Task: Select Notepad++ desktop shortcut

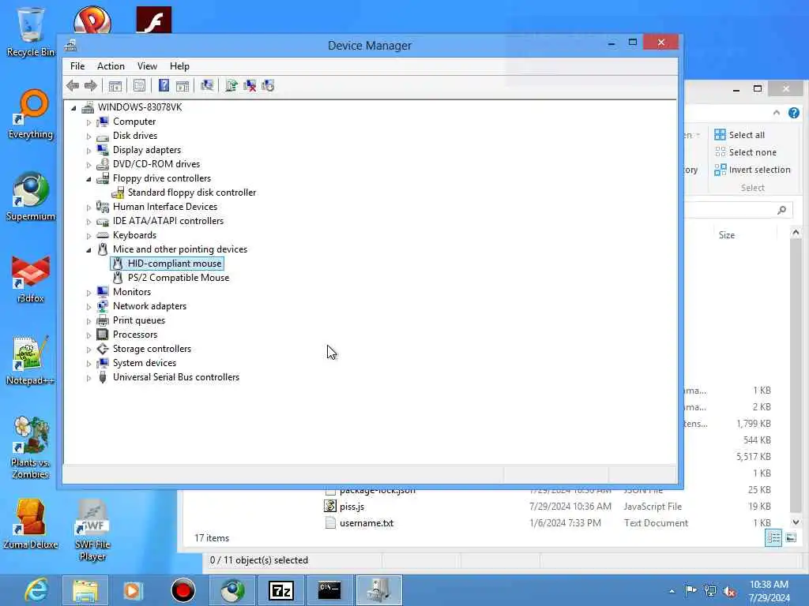Action: 31,361
